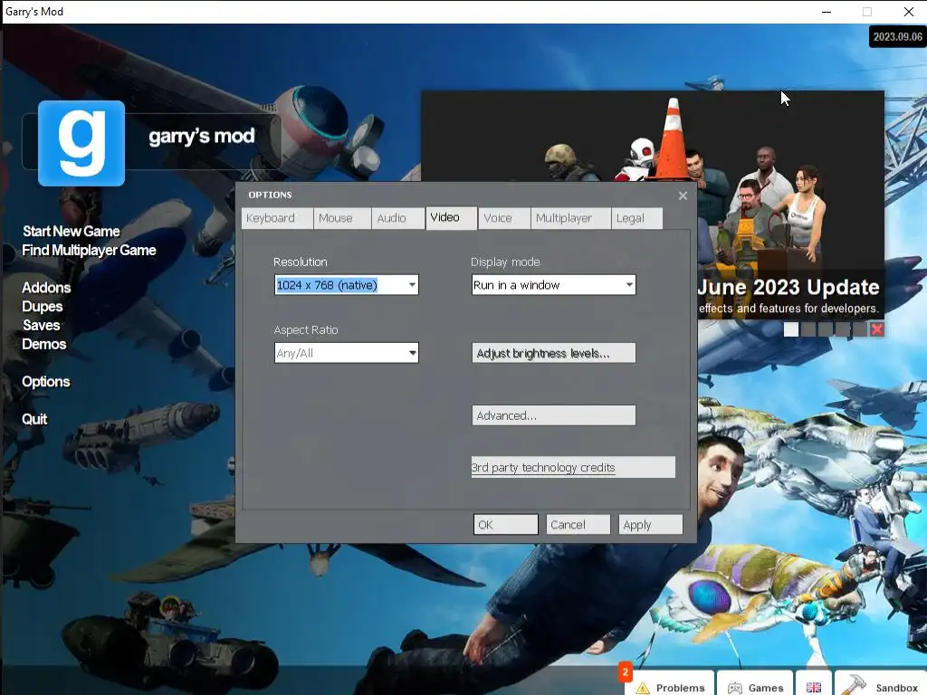This screenshot has width=927, height=695.
Task: Switch to the Voice tab
Action: click(x=503, y=218)
